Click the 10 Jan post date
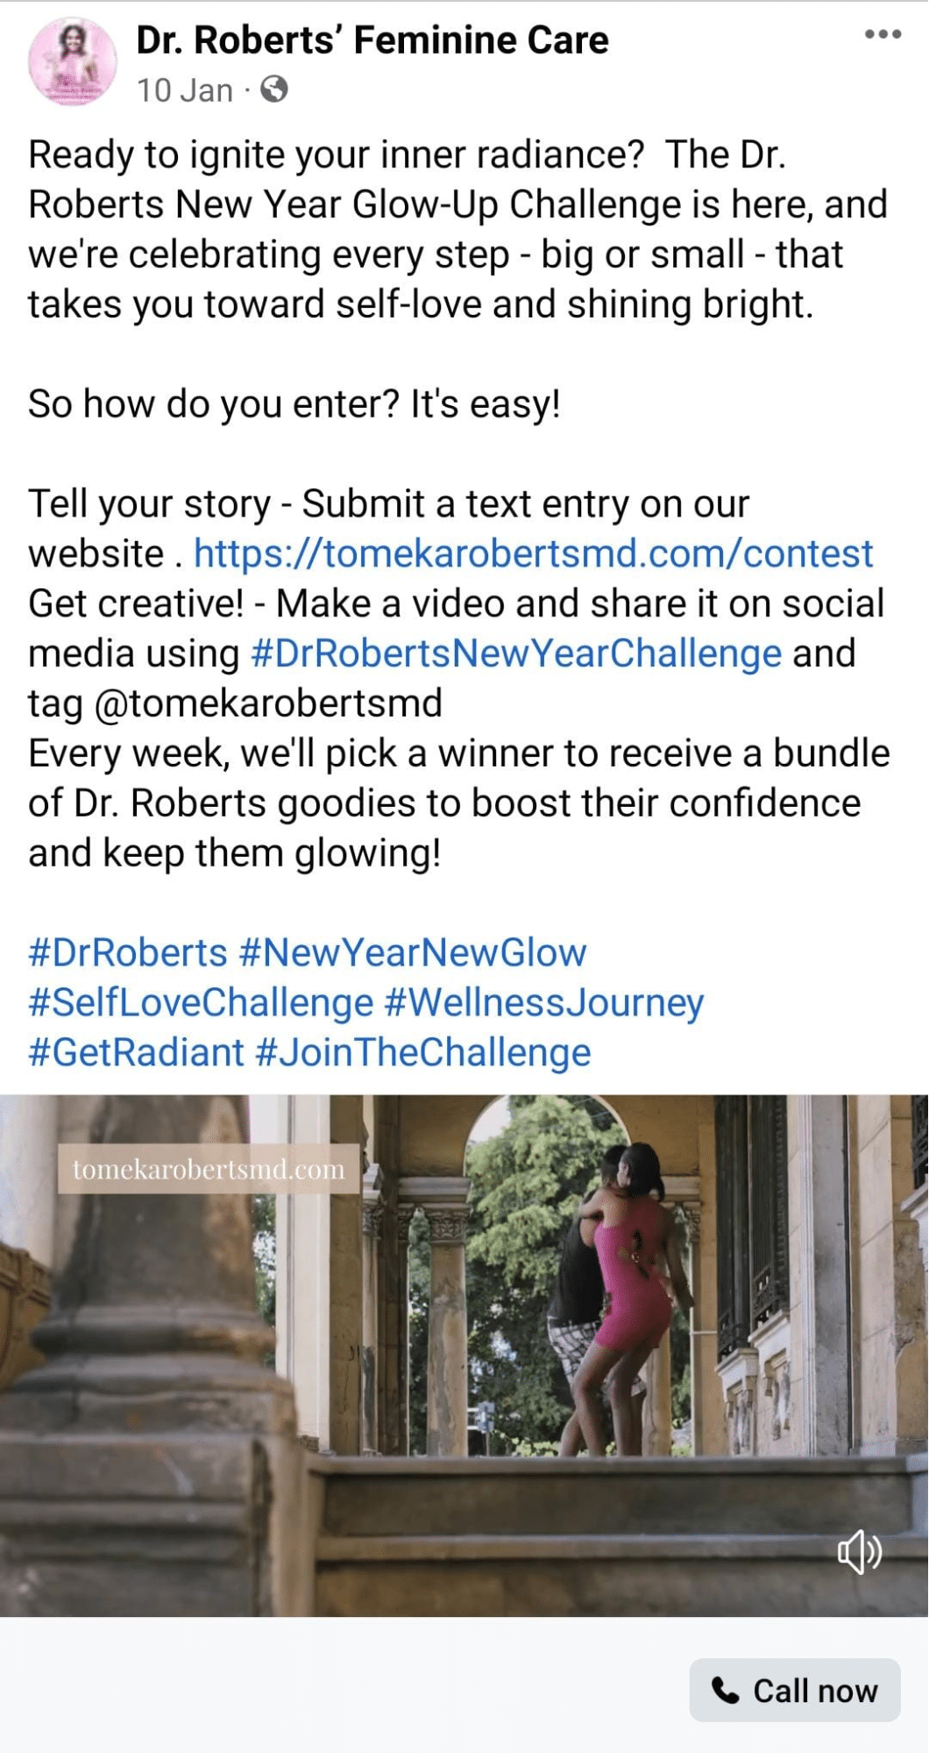This screenshot has width=929, height=1753. pos(185,89)
